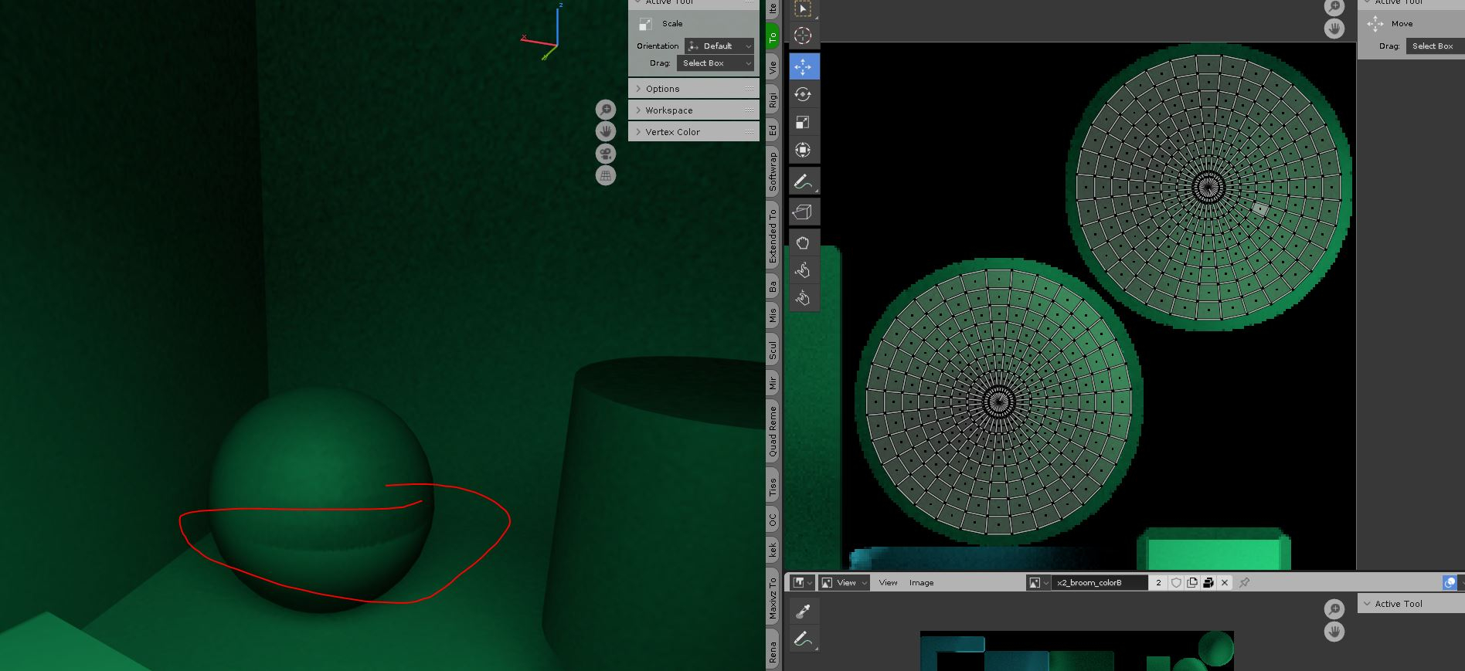This screenshot has width=1465, height=671.
Task: Expand the Workspace panel
Action: click(x=694, y=110)
